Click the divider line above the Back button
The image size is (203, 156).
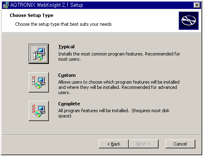click(101, 135)
